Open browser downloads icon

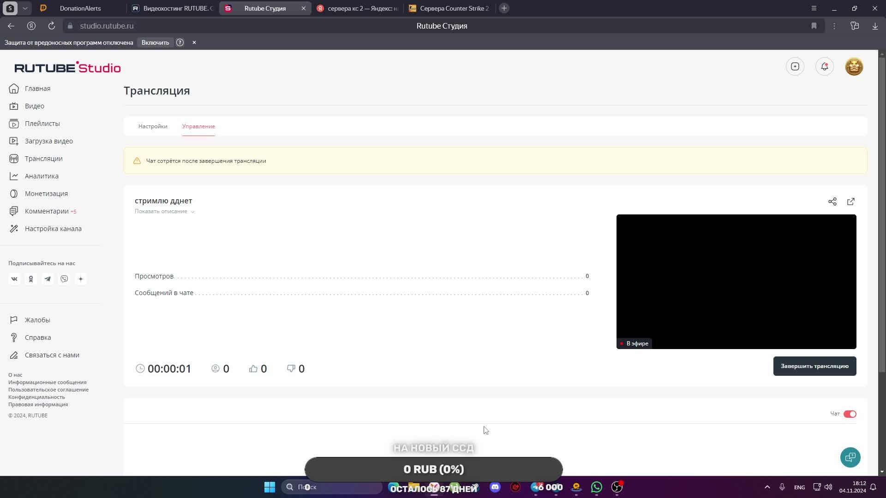pyautogui.click(x=875, y=26)
